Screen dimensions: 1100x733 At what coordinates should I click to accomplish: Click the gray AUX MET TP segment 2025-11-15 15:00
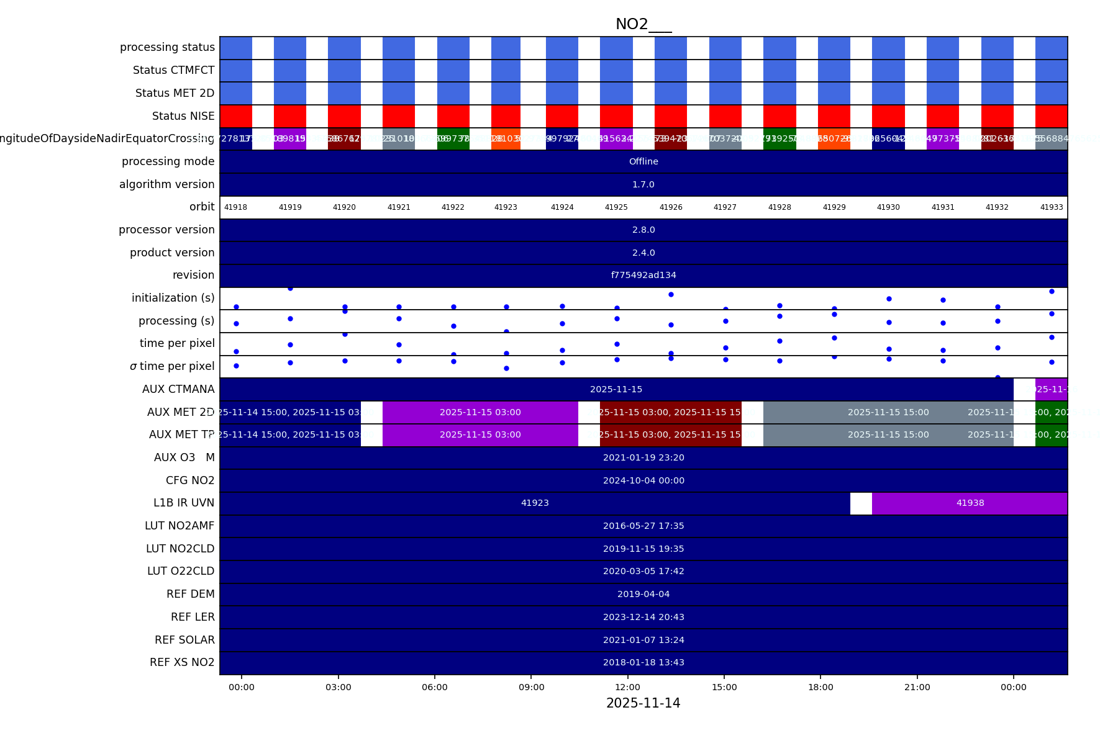(888, 435)
